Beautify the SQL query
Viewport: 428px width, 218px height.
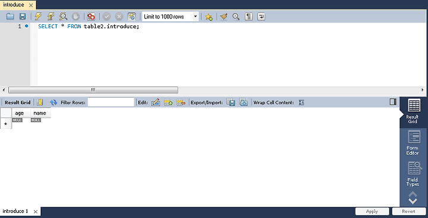pos(224,17)
